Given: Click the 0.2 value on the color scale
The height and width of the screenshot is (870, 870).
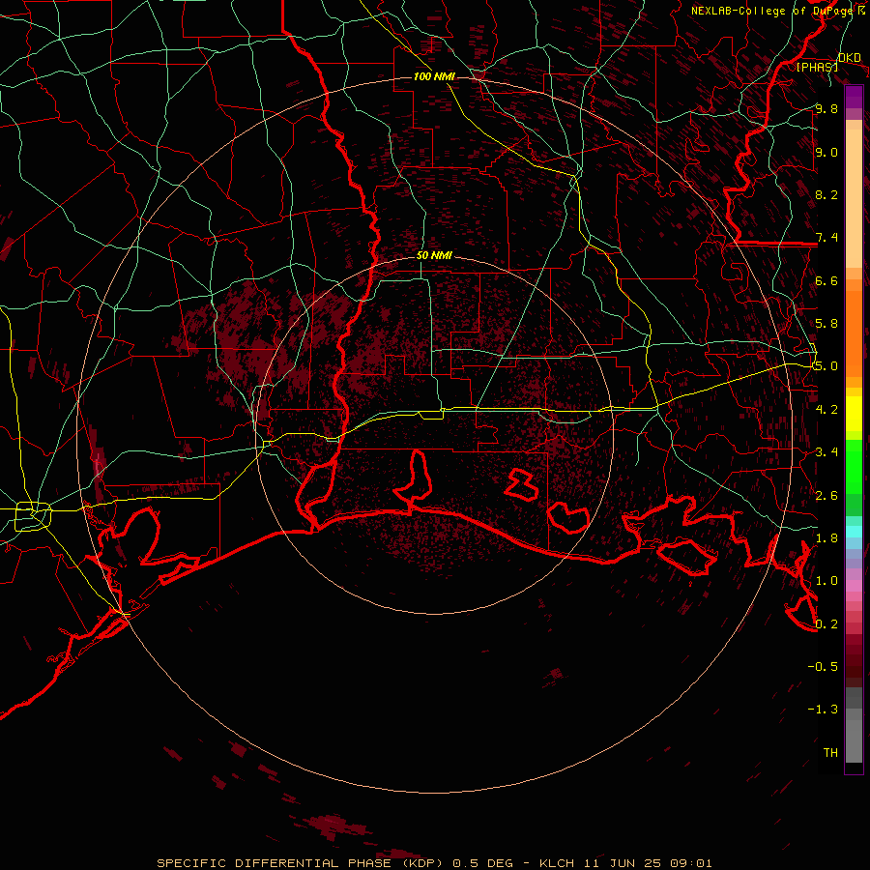Looking at the screenshot, I should 826,624.
